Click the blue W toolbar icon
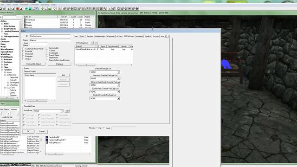The width and height of the screenshot is (297, 167). pos(37,9)
